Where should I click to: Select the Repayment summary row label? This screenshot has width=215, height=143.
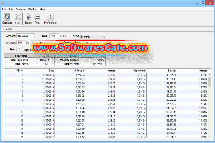pyautogui.click(x=21, y=56)
